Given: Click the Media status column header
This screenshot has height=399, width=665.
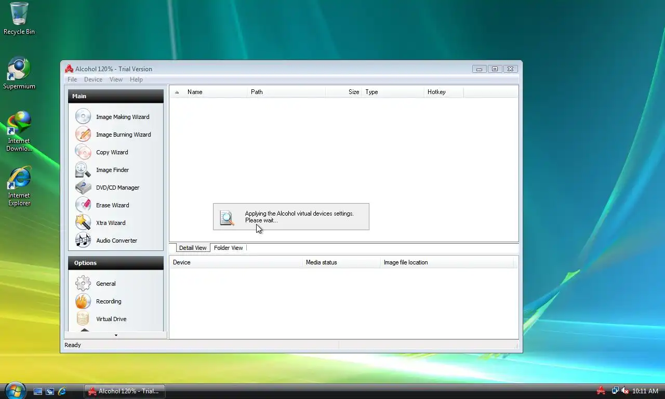Looking at the screenshot, I should tap(341, 262).
